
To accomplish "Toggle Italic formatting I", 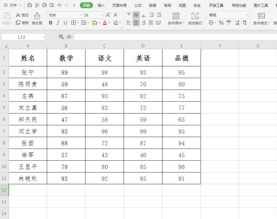I will click(58, 22).
